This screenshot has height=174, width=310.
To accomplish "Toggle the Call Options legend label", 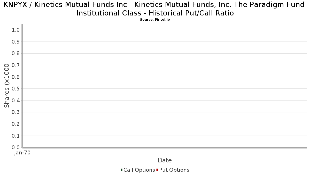I will tap(139, 170).
